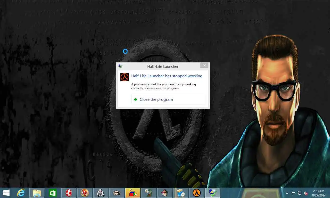Click the 'A problem caused the program' message

[163, 86]
